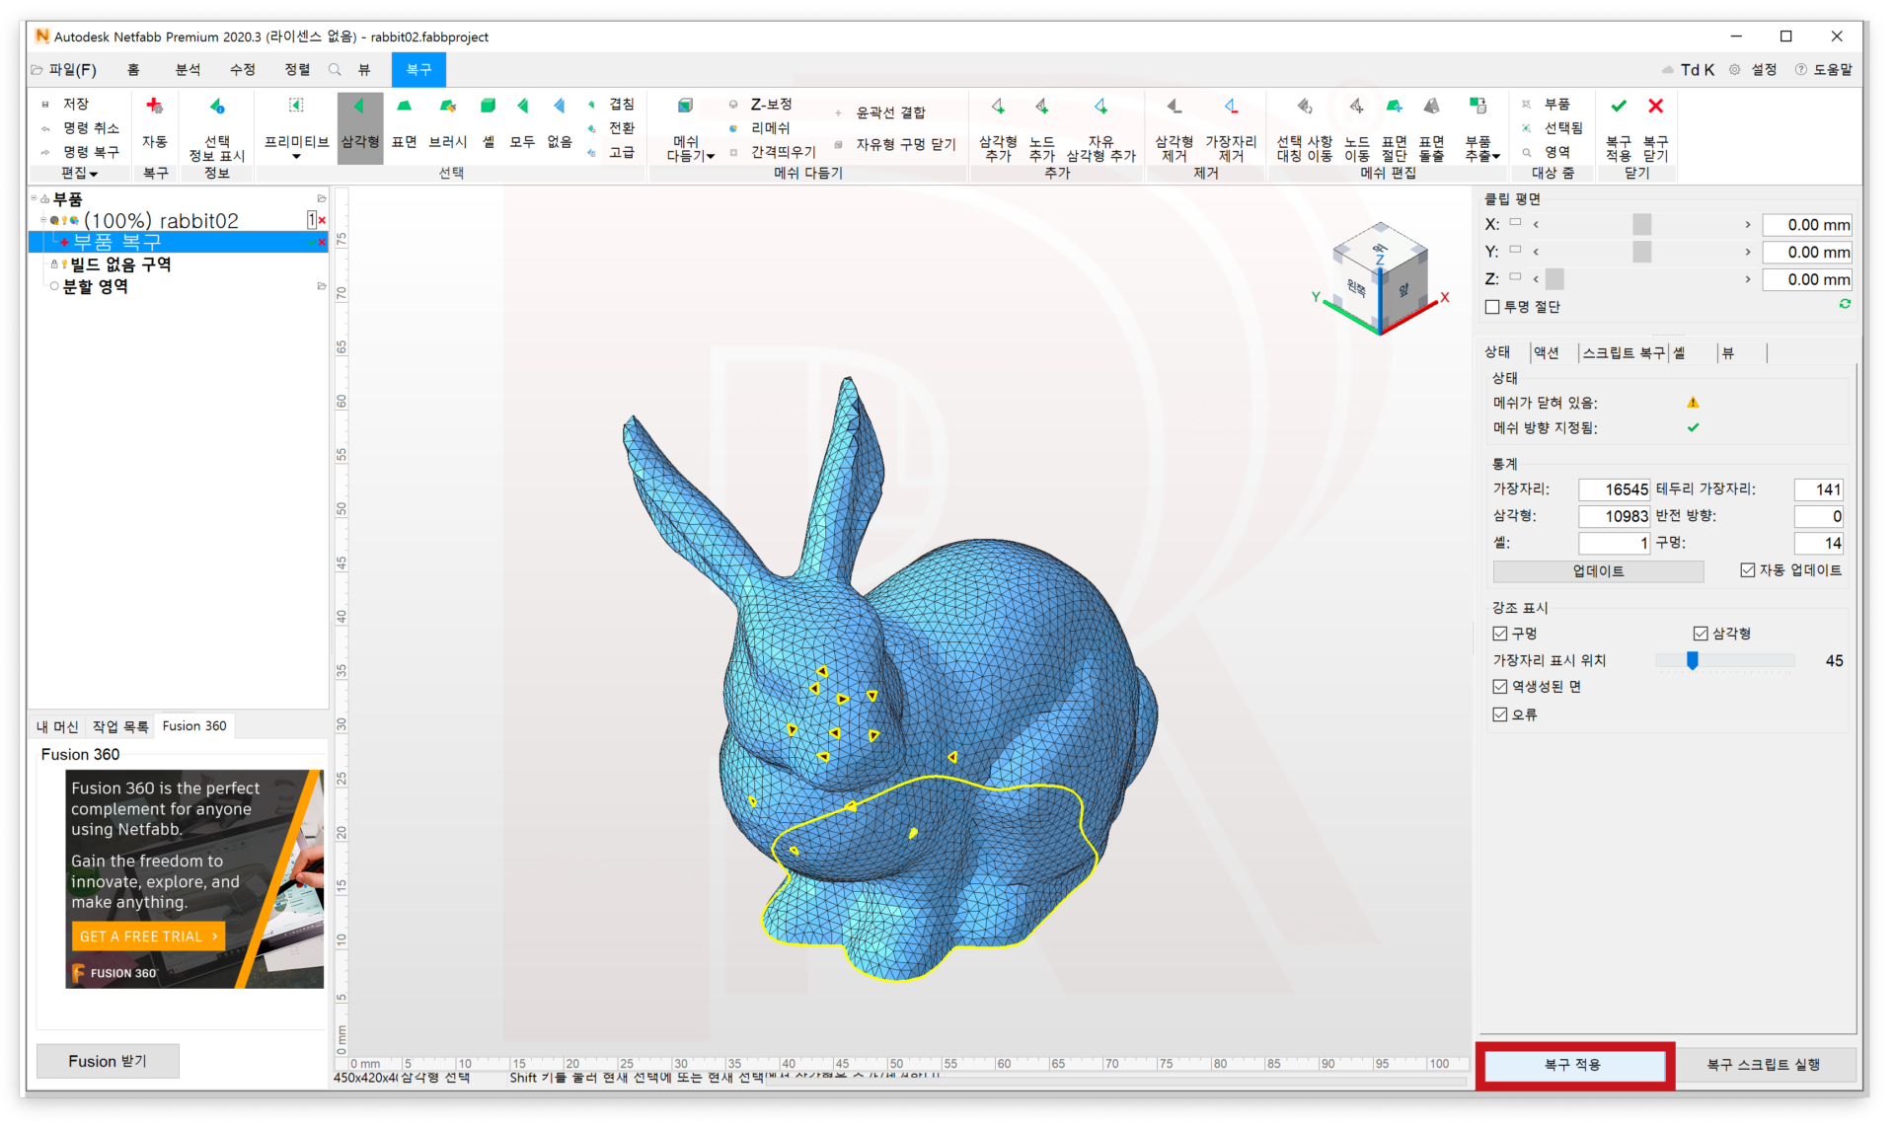Select the 표면 surface selection tool
This screenshot has height=1127, width=1895.
[x=404, y=107]
